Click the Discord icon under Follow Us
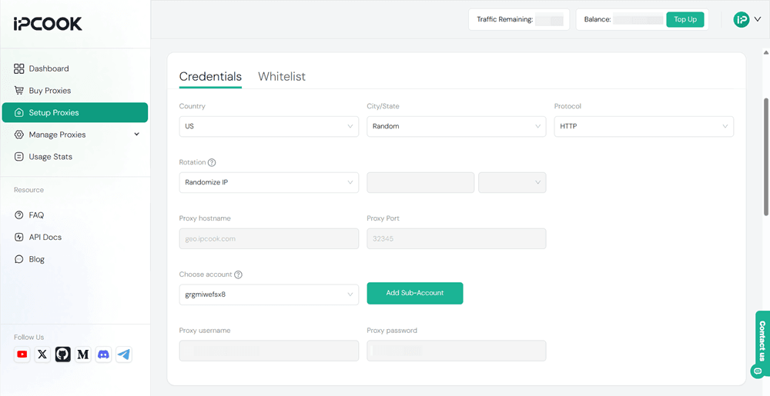770x396 pixels. 103,354
